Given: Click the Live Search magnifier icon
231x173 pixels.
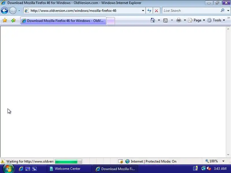Looking at the screenshot, I should pyautogui.click(x=222, y=10).
